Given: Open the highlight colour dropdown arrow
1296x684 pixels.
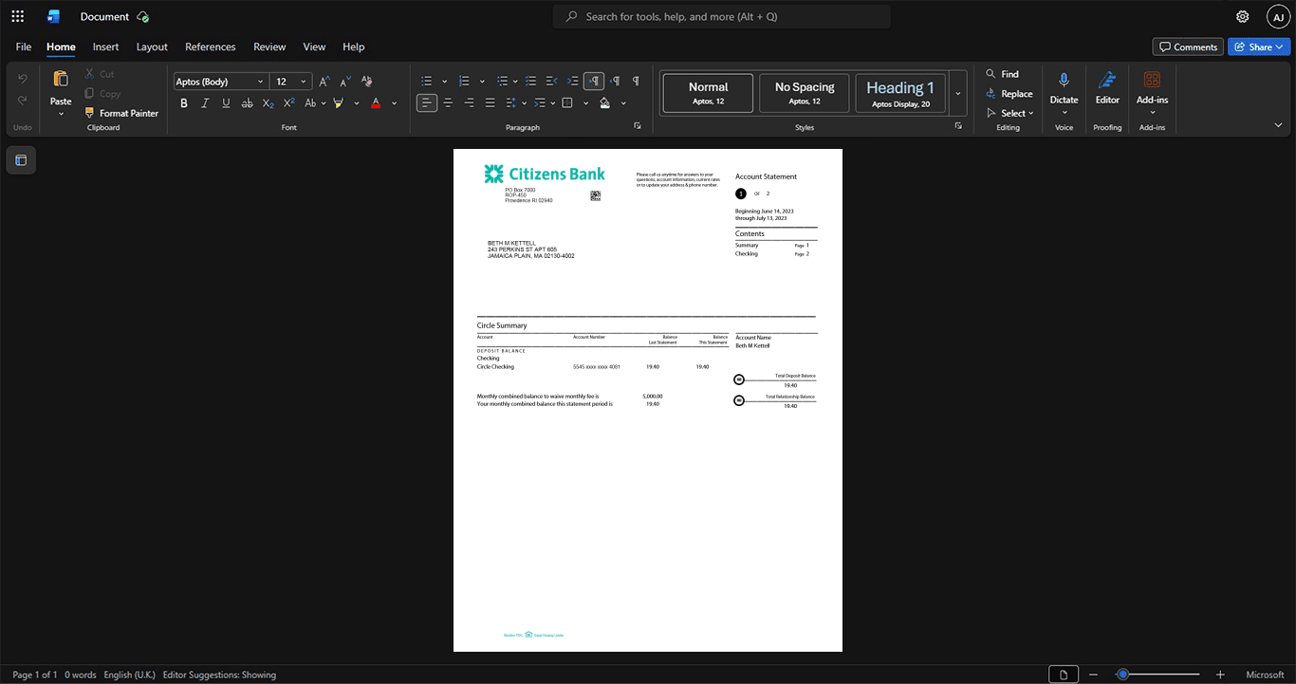Looking at the screenshot, I should coord(356,103).
